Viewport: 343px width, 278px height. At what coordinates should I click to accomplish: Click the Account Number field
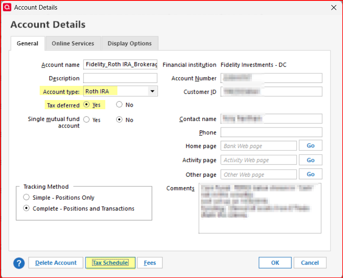point(272,78)
